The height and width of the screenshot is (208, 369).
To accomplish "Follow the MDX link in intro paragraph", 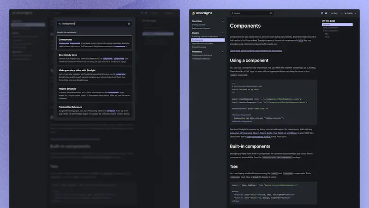I will click(x=301, y=41).
